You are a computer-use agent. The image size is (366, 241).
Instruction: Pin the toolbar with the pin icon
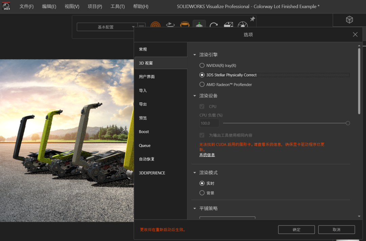click(252, 20)
